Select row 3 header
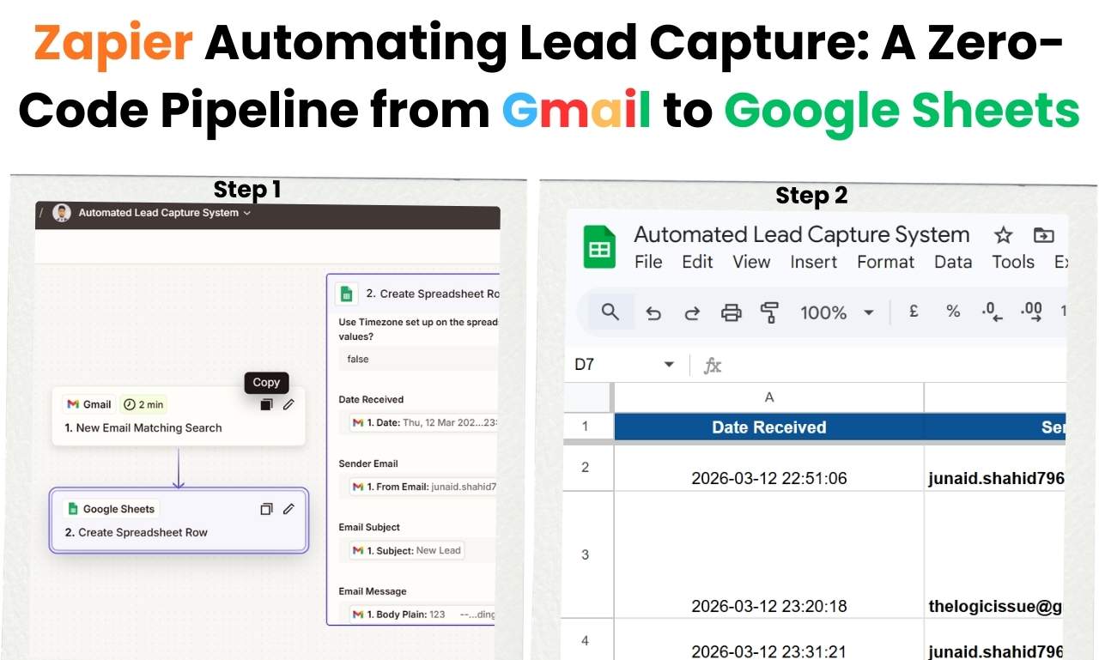The height and width of the screenshot is (660, 1099). (588, 554)
